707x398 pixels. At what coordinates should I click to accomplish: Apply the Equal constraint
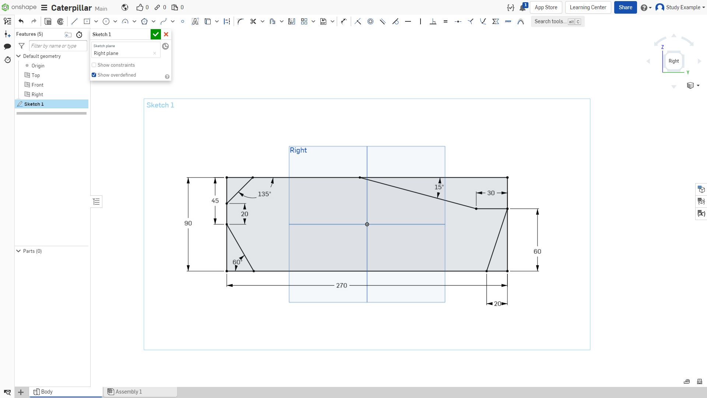pyautogui.click(x=446, y=21)
